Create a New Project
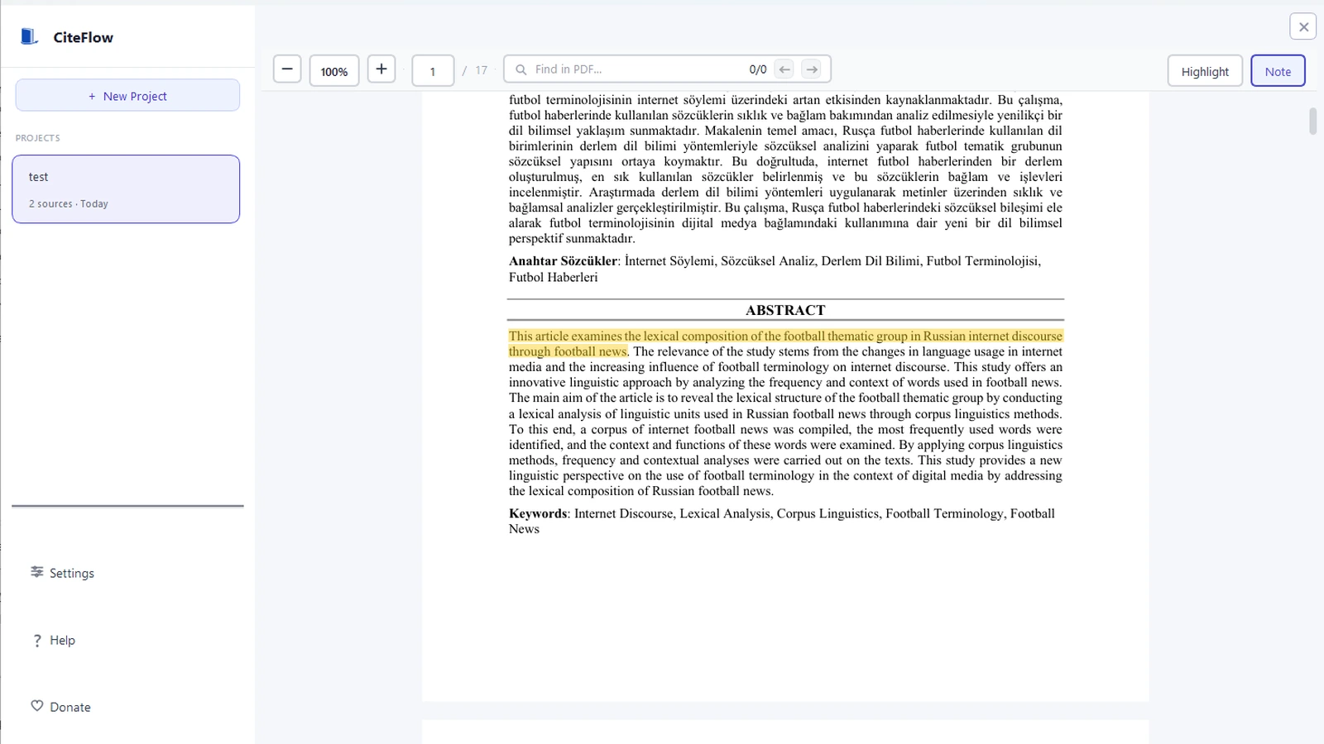 tap(127, 95)
